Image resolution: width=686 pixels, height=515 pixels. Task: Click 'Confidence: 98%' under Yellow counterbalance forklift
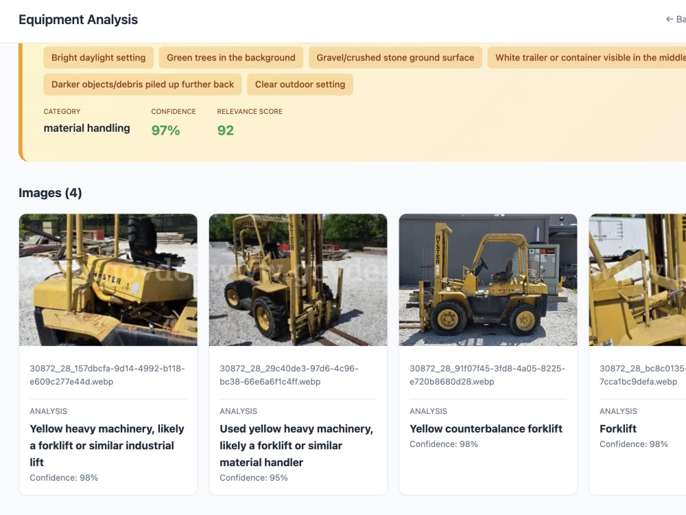[444, 444]
